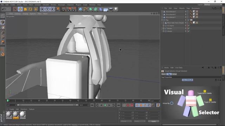Click the Axis L-shape icon in left sidebar

(x=2, y=49)
